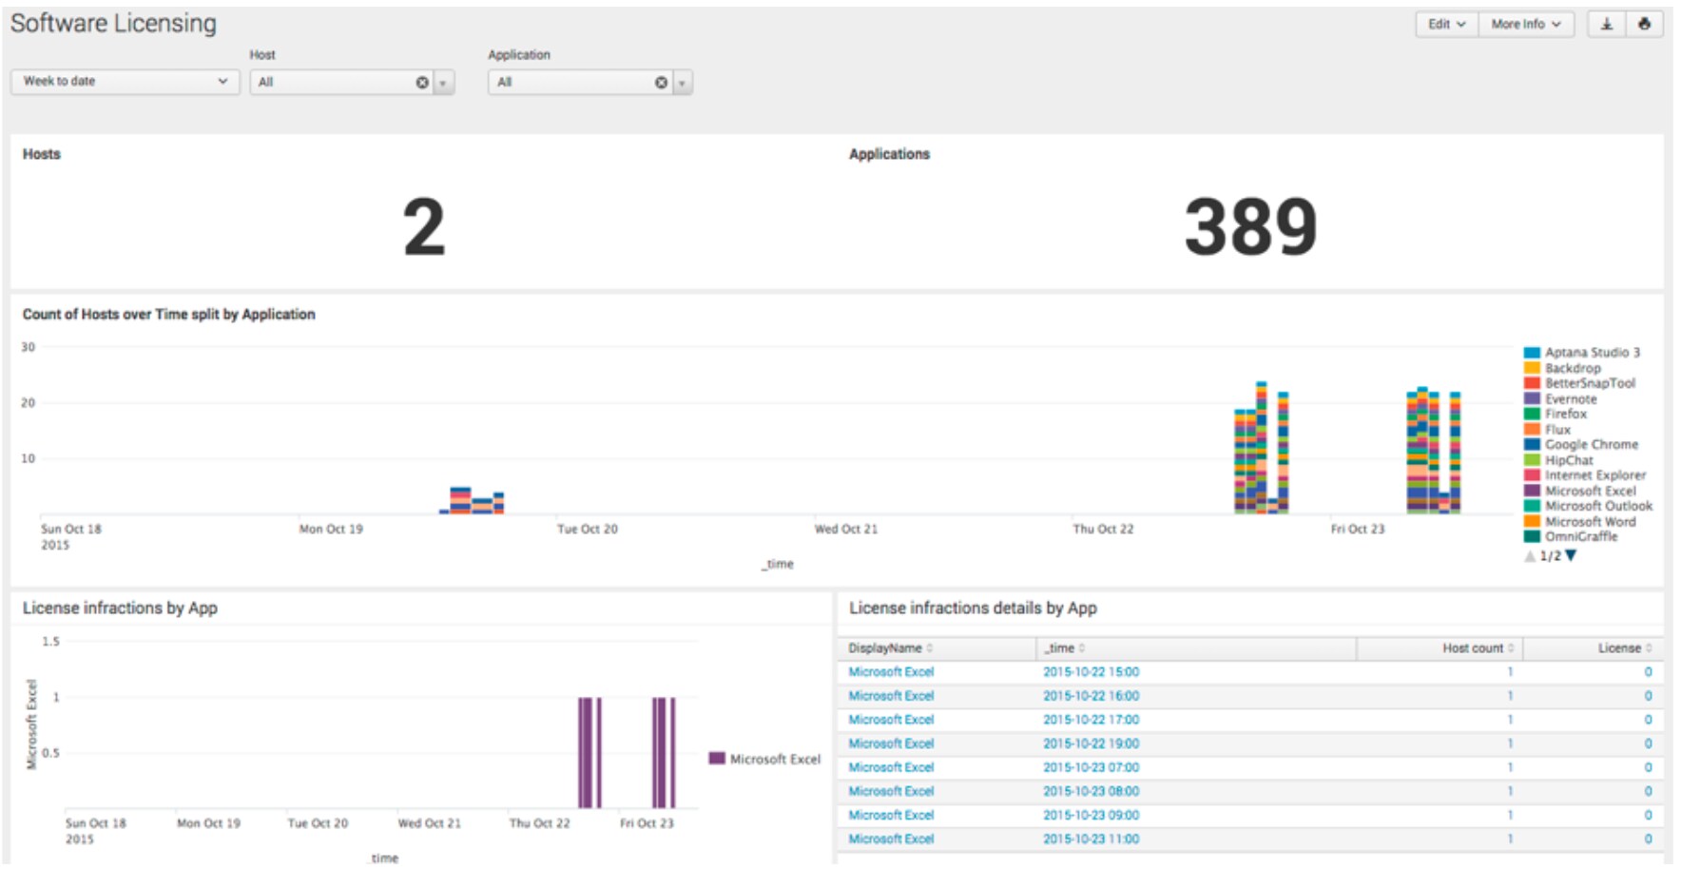Click the print dashboard icon
The image size is (1681, 869).
1644,24
